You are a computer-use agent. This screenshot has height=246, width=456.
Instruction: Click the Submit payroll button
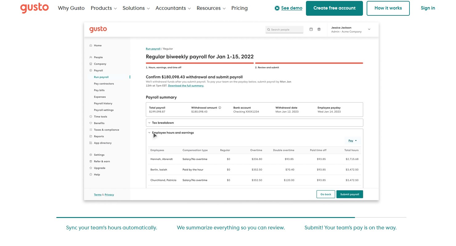[350, 194]
